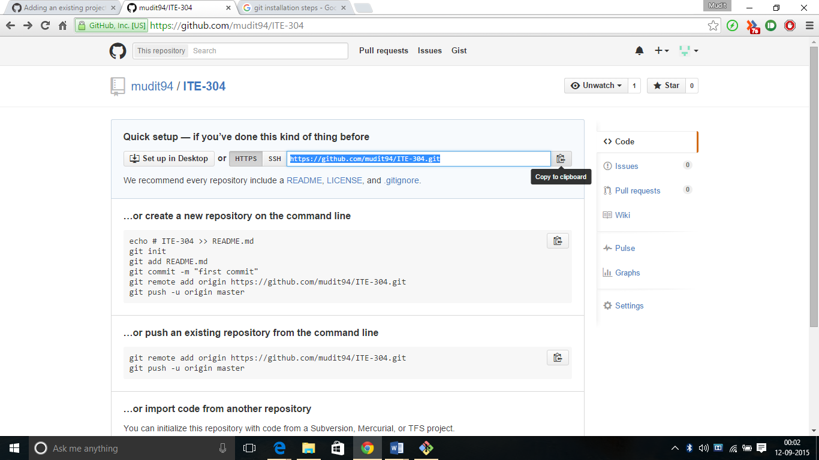
Task: Star the ITE-304 repository
Action: [x=666, y=86]
